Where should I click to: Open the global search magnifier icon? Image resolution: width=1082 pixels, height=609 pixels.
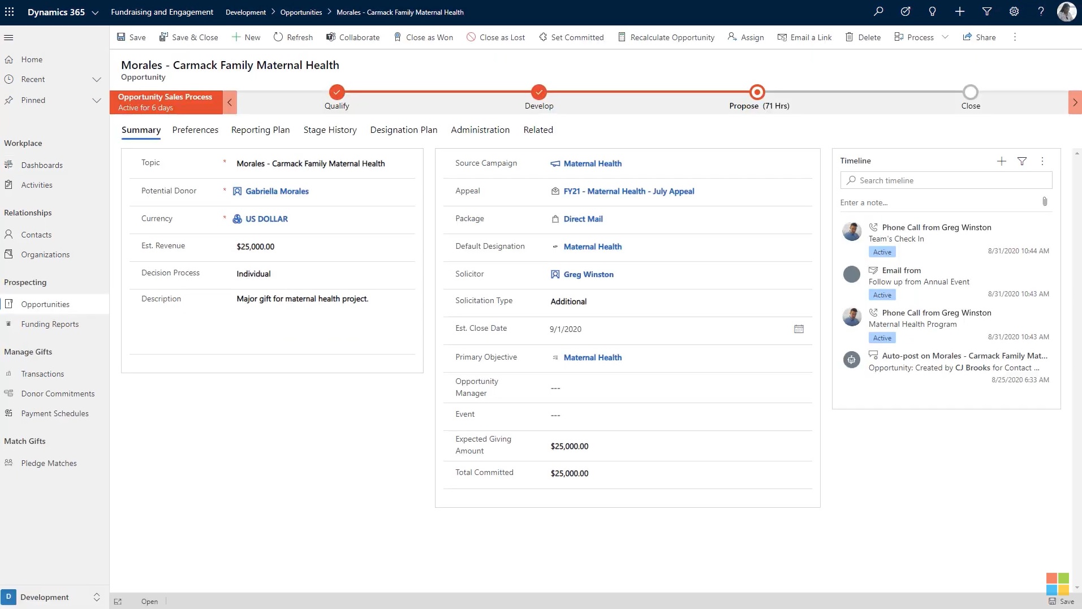878,12
